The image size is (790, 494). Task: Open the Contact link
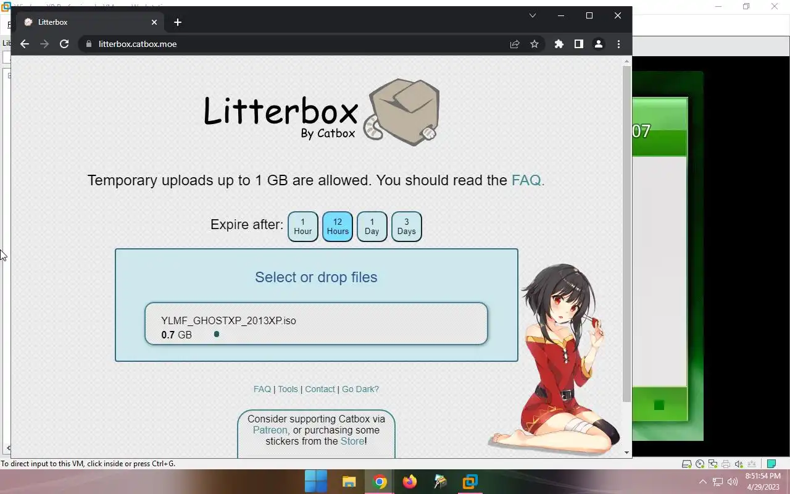[x=320, y=389]
